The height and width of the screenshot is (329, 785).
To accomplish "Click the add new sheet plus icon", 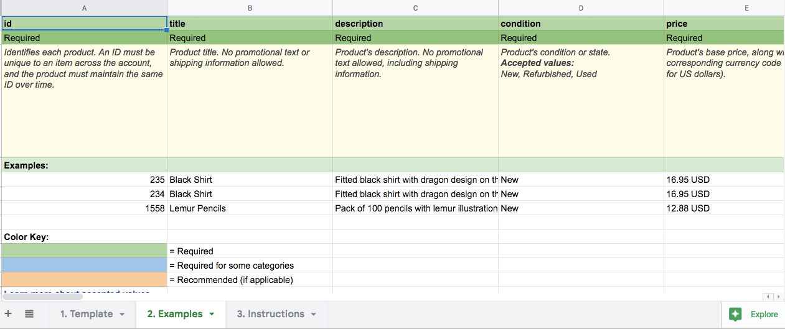I will tap(9, 314).
